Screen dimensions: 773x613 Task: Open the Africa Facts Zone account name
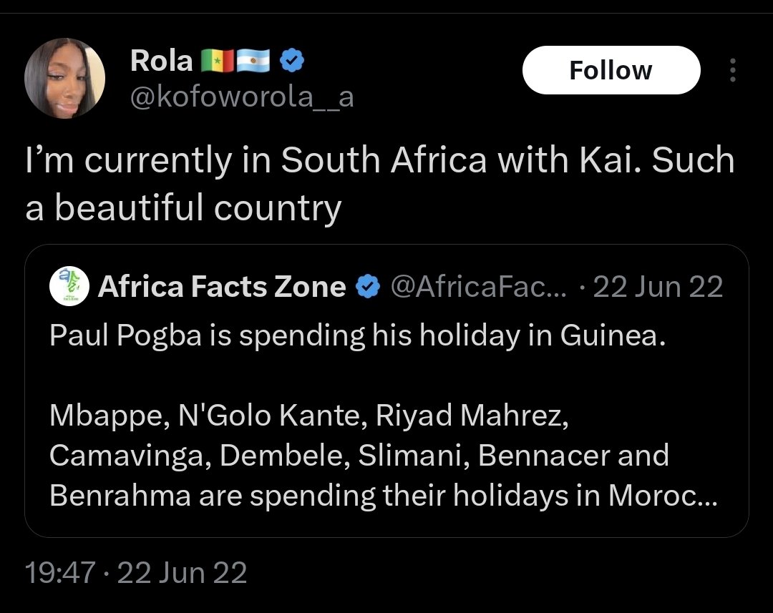tap(222, 286)
